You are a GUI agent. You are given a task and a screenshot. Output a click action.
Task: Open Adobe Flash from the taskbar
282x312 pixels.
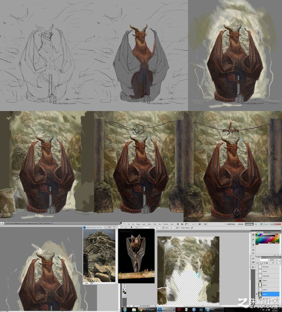[179, 310]
